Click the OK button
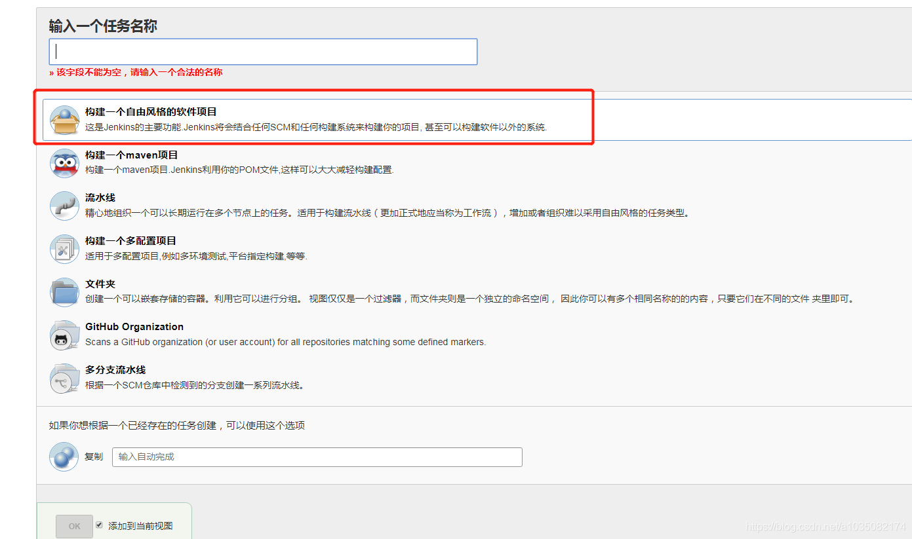Screen dimensions: 912x539 (x=75, y=527)
